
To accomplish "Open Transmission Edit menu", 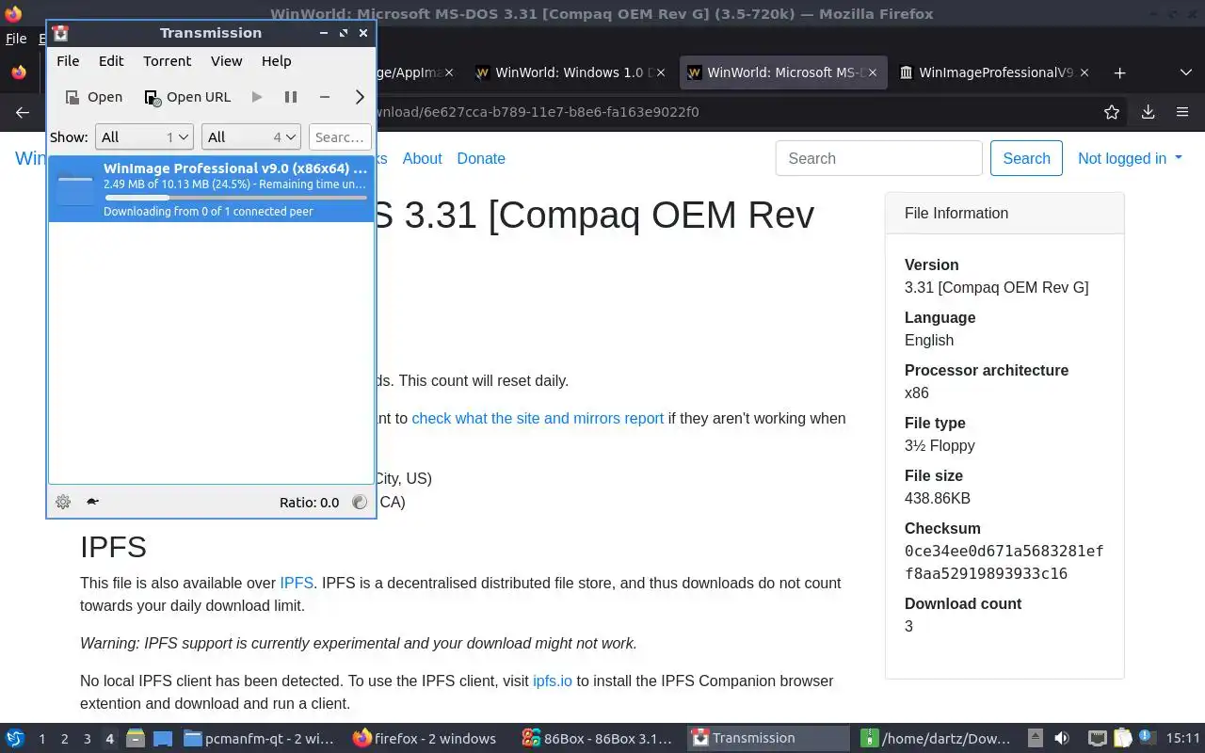I will click(111, 61).
